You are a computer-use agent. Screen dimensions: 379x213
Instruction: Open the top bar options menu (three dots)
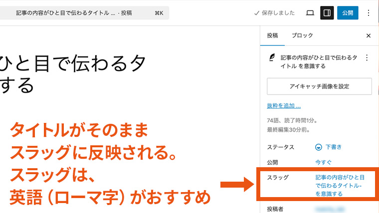click(x=369, y=13)
